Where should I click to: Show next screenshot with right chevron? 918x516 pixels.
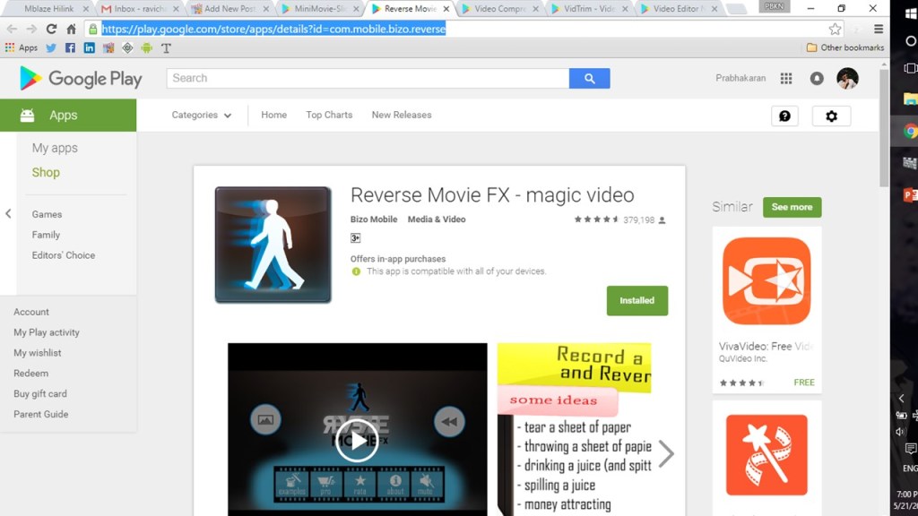pos(666,453)
